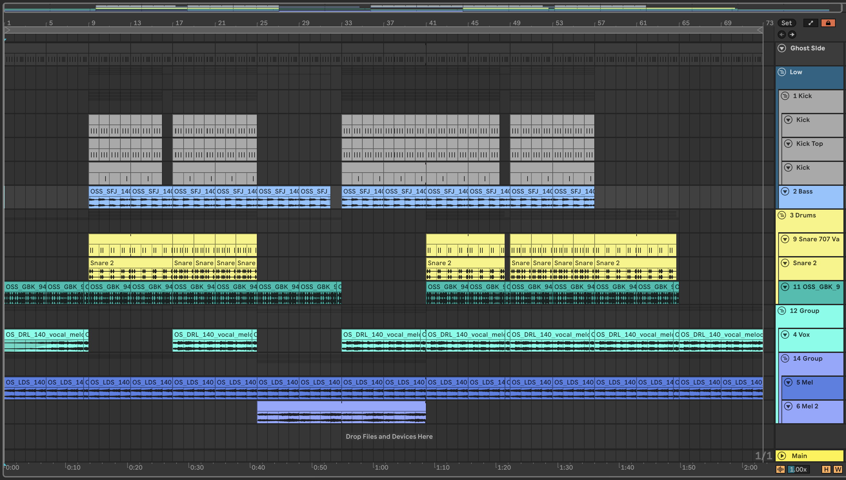Screen dimensions: 846x480
Task: Collapse the 3 Drums group
Action: click(782, 215)
